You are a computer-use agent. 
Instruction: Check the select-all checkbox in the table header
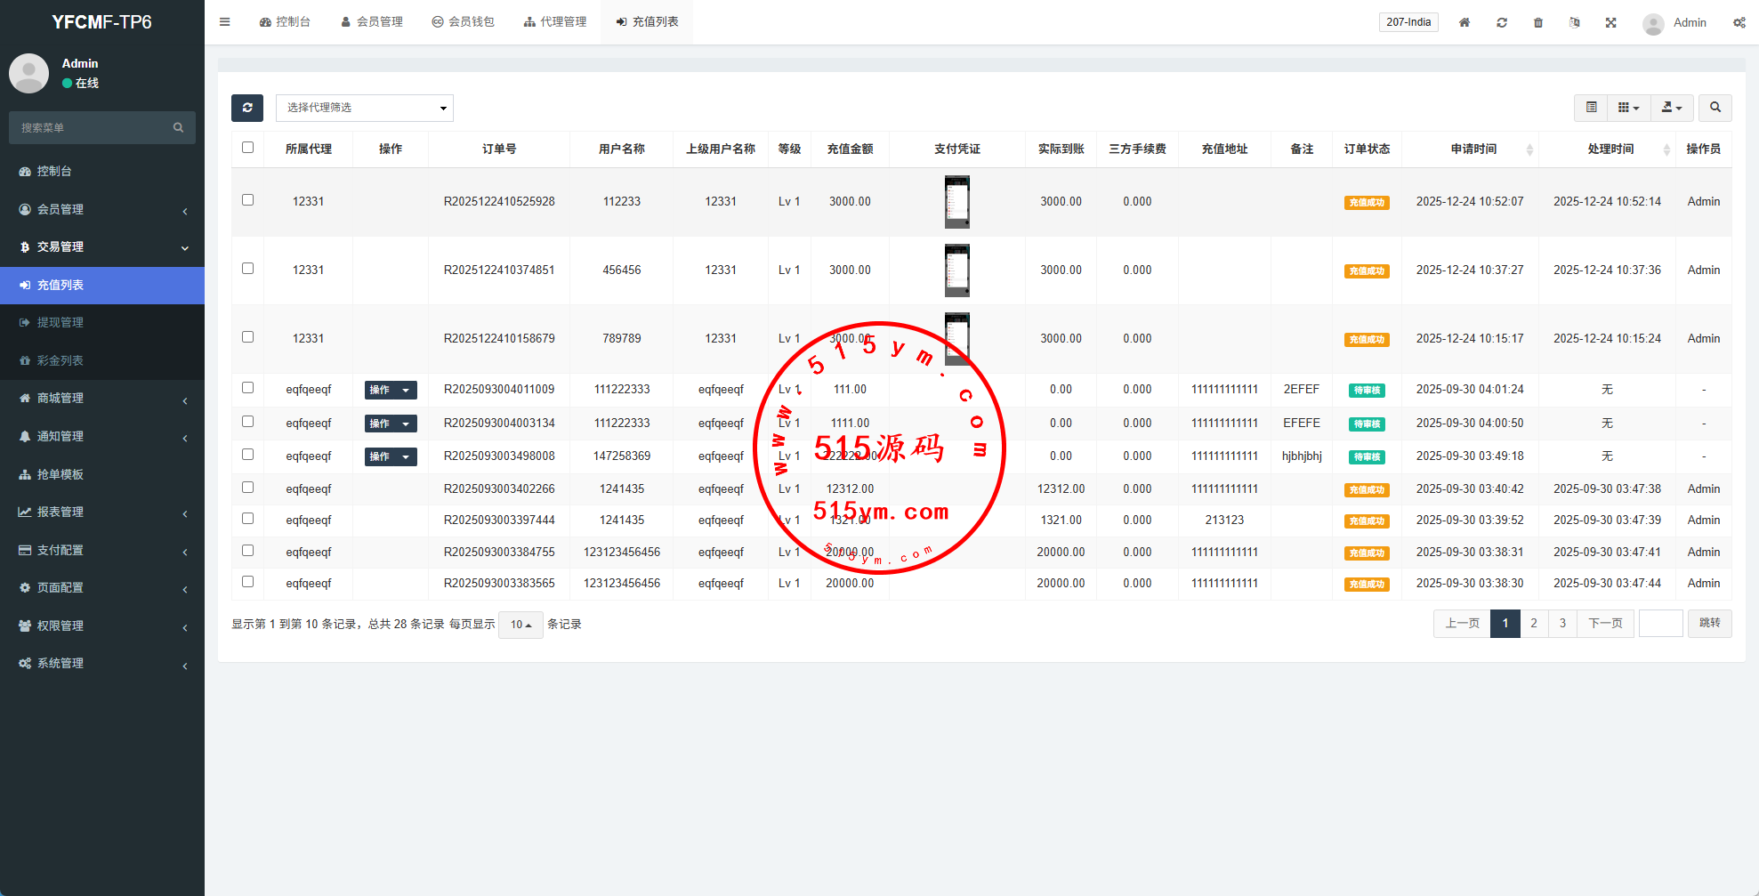(x=248, y=148)
